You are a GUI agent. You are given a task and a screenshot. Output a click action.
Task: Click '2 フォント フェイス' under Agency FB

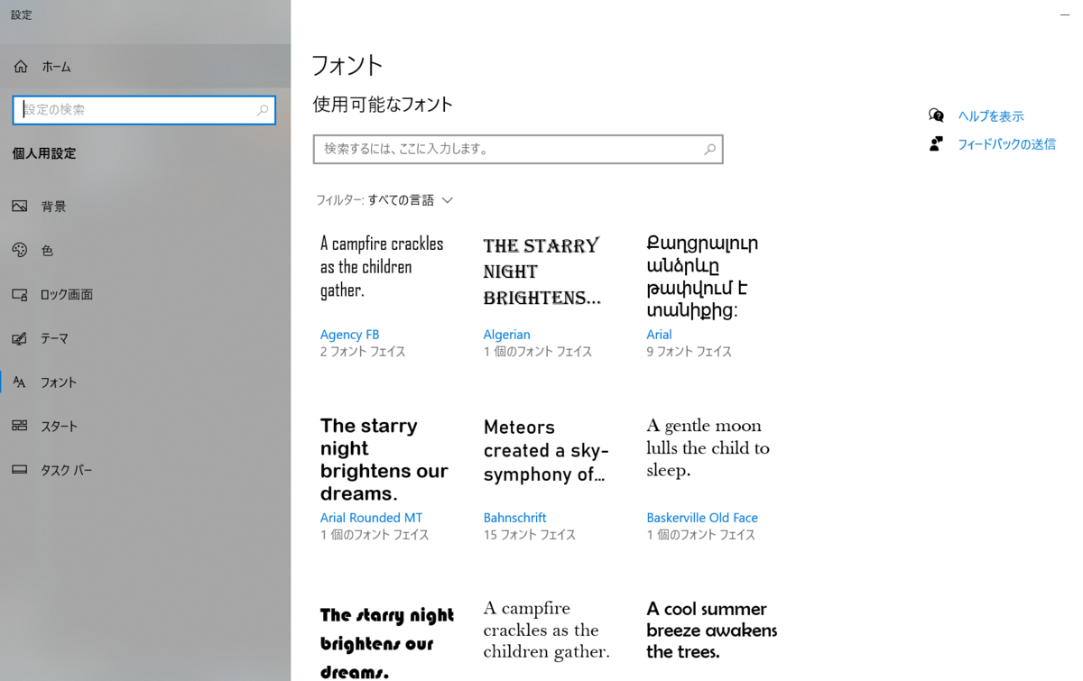363,351
